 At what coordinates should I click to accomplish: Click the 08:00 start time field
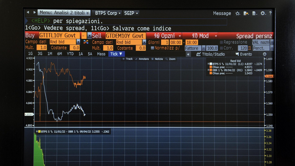[176, 42]
